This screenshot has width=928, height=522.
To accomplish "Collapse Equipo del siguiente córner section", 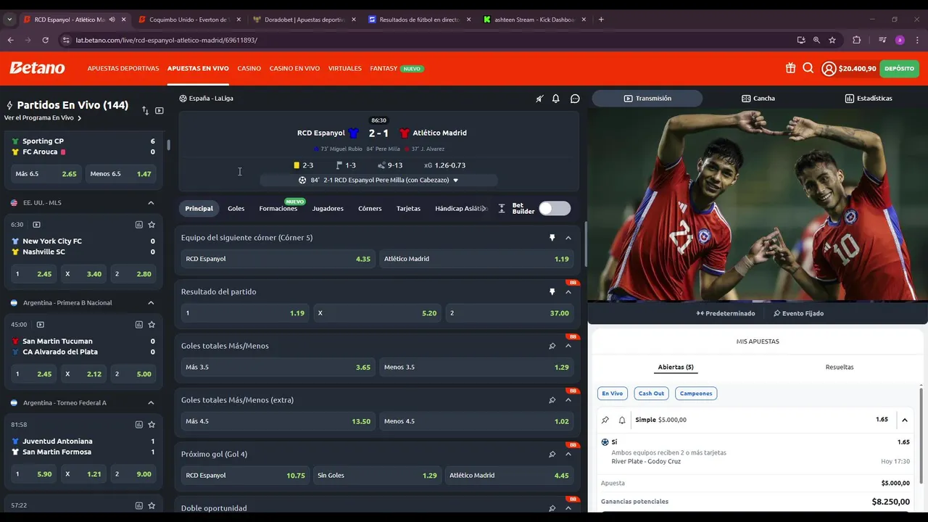I will [x=568, y=238].
